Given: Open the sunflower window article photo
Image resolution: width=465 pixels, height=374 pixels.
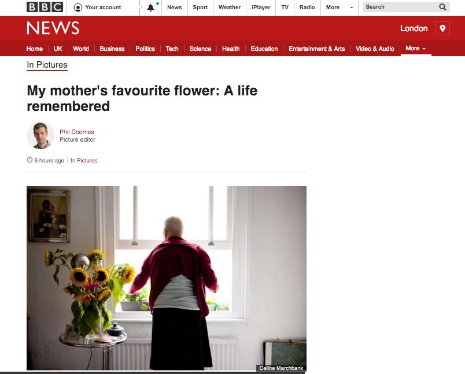Looking at the screenshot, I should click(167, 278).
